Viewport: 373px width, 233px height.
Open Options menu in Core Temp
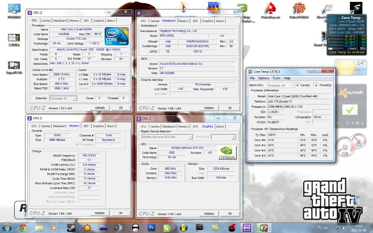[x=264, y=78]
